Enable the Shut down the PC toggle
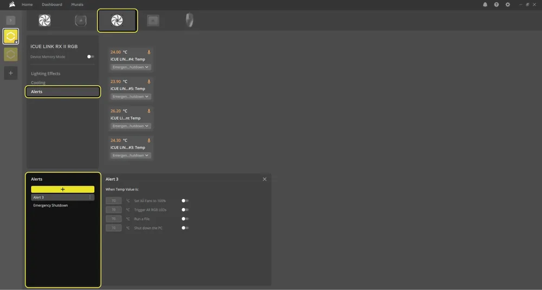The image size is (542, 290). point(185,228)
